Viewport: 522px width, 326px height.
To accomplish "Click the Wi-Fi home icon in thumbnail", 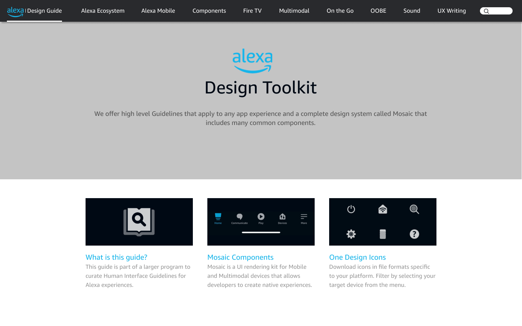I will pyautogui.click(x=383, y=209).
